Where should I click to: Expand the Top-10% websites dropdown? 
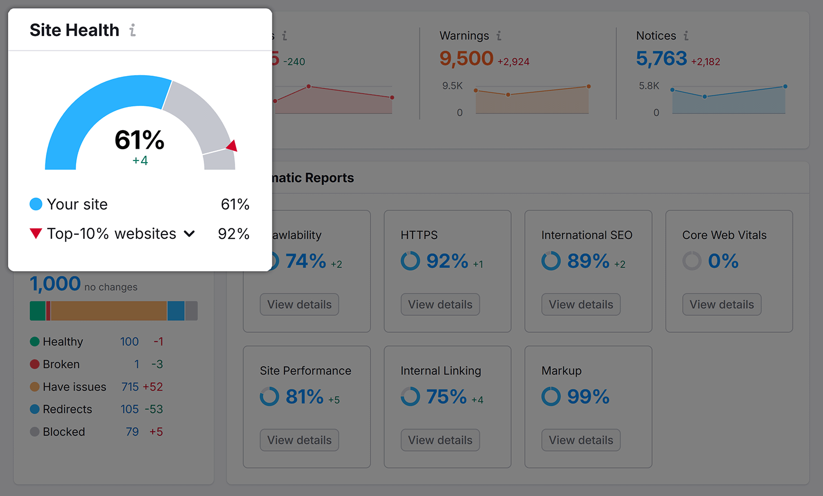[190, 233]
